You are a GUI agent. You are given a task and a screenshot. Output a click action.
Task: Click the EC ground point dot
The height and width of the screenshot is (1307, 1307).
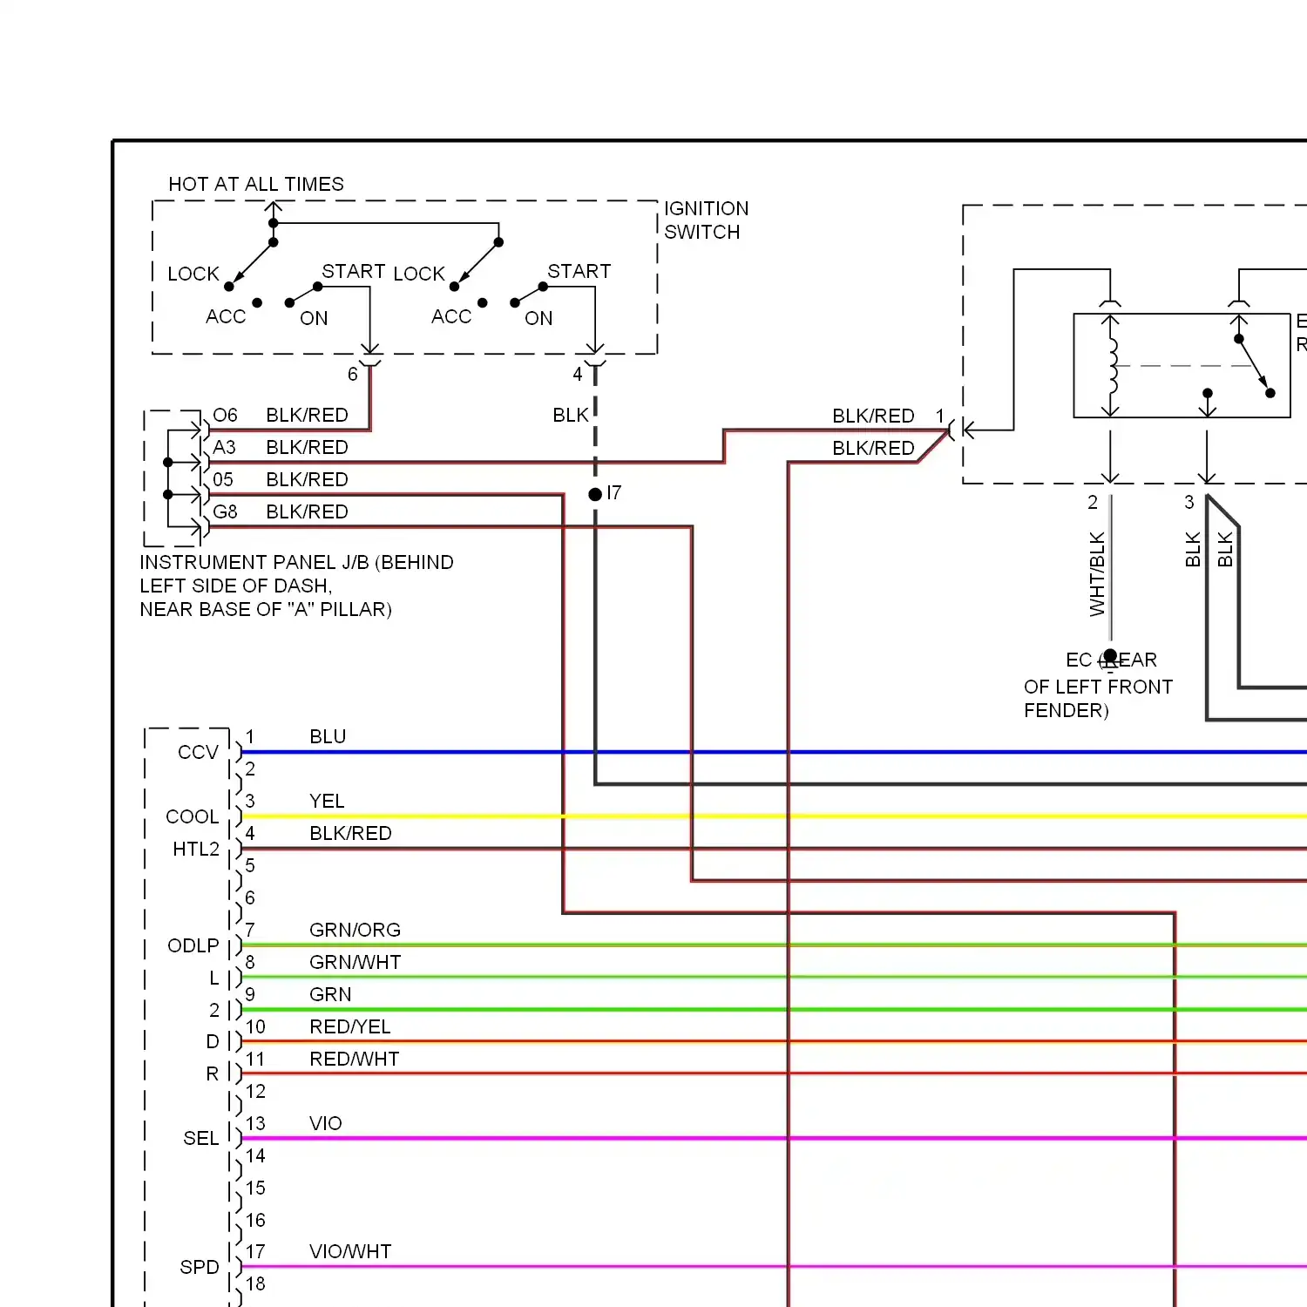pyautogui.click(x=1110, y=655)
